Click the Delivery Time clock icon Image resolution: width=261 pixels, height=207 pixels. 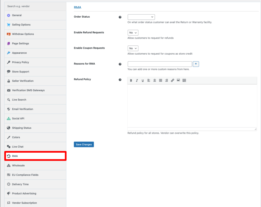coord(9,184)
